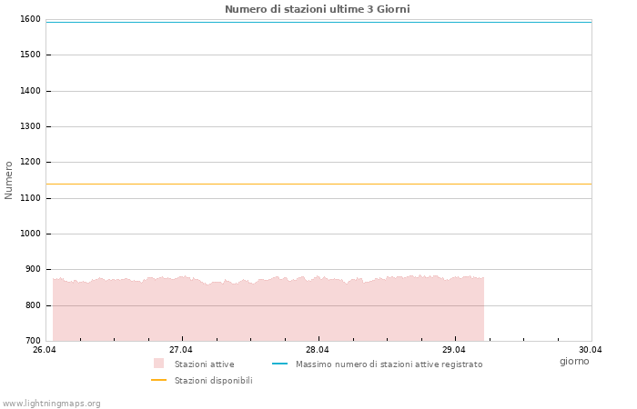Select the Stazioni disponibili legend label
The height and width of the screenshot is (409, 637).
(x=213, y=381)
